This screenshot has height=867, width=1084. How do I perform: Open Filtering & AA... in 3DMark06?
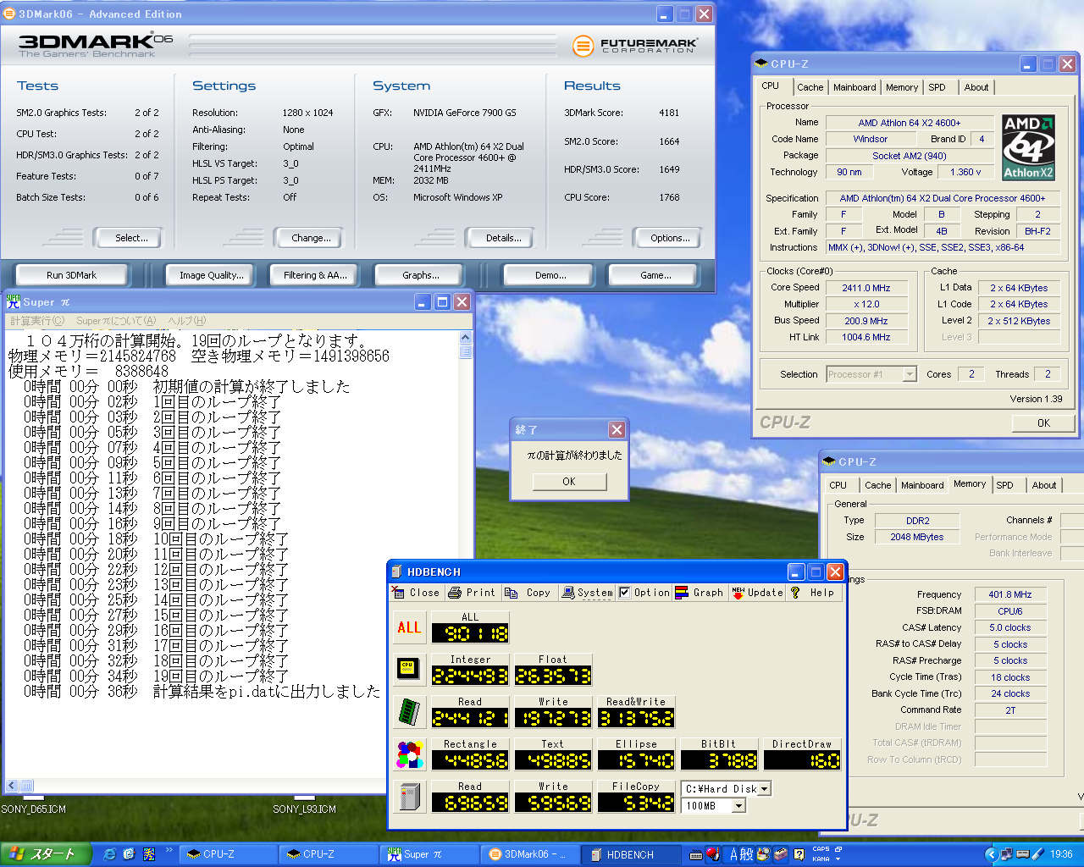click(x=315, y=275)
